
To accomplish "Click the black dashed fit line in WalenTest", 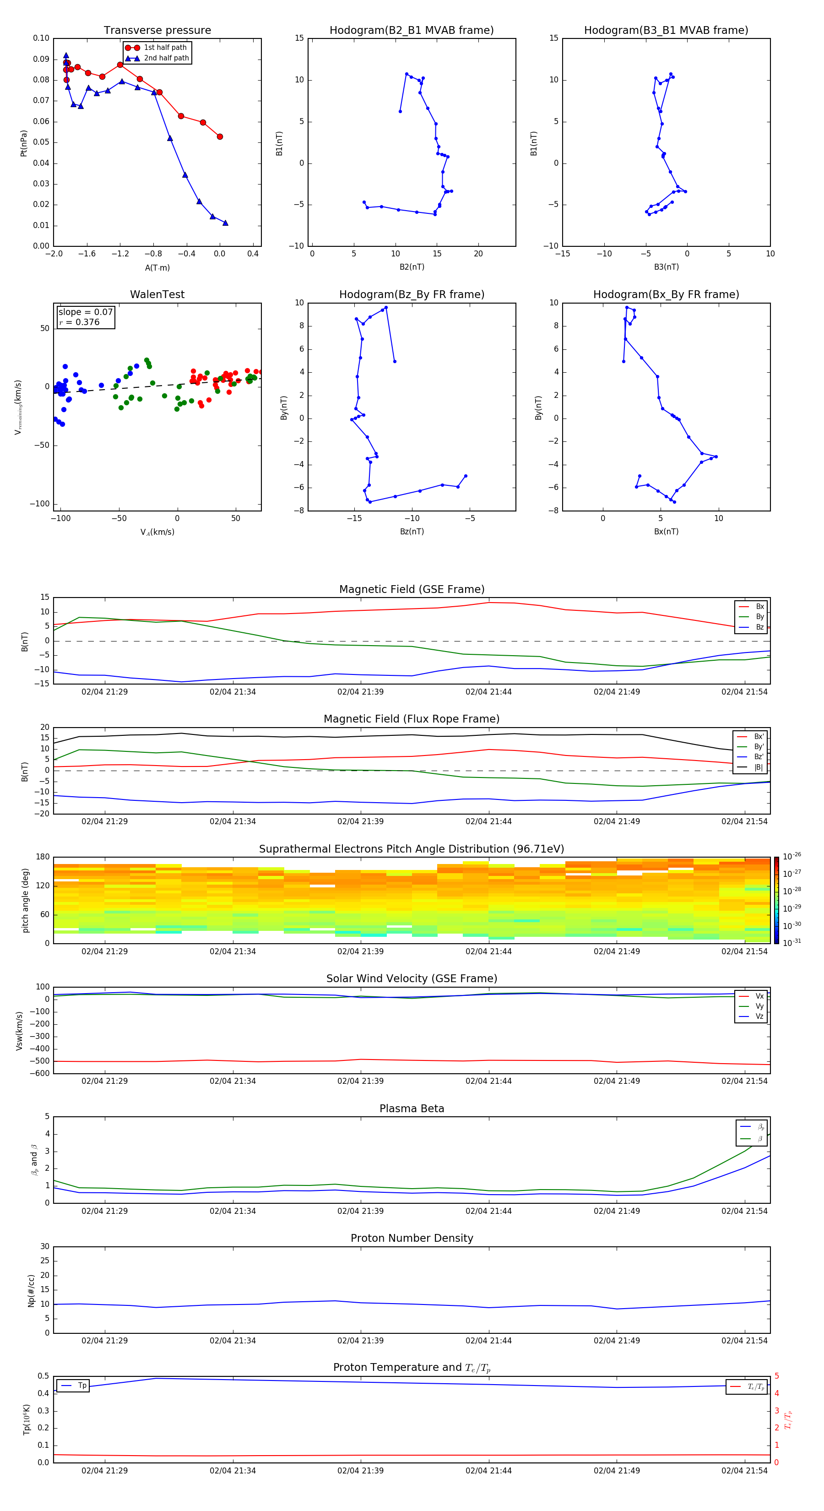I will 157,386.
